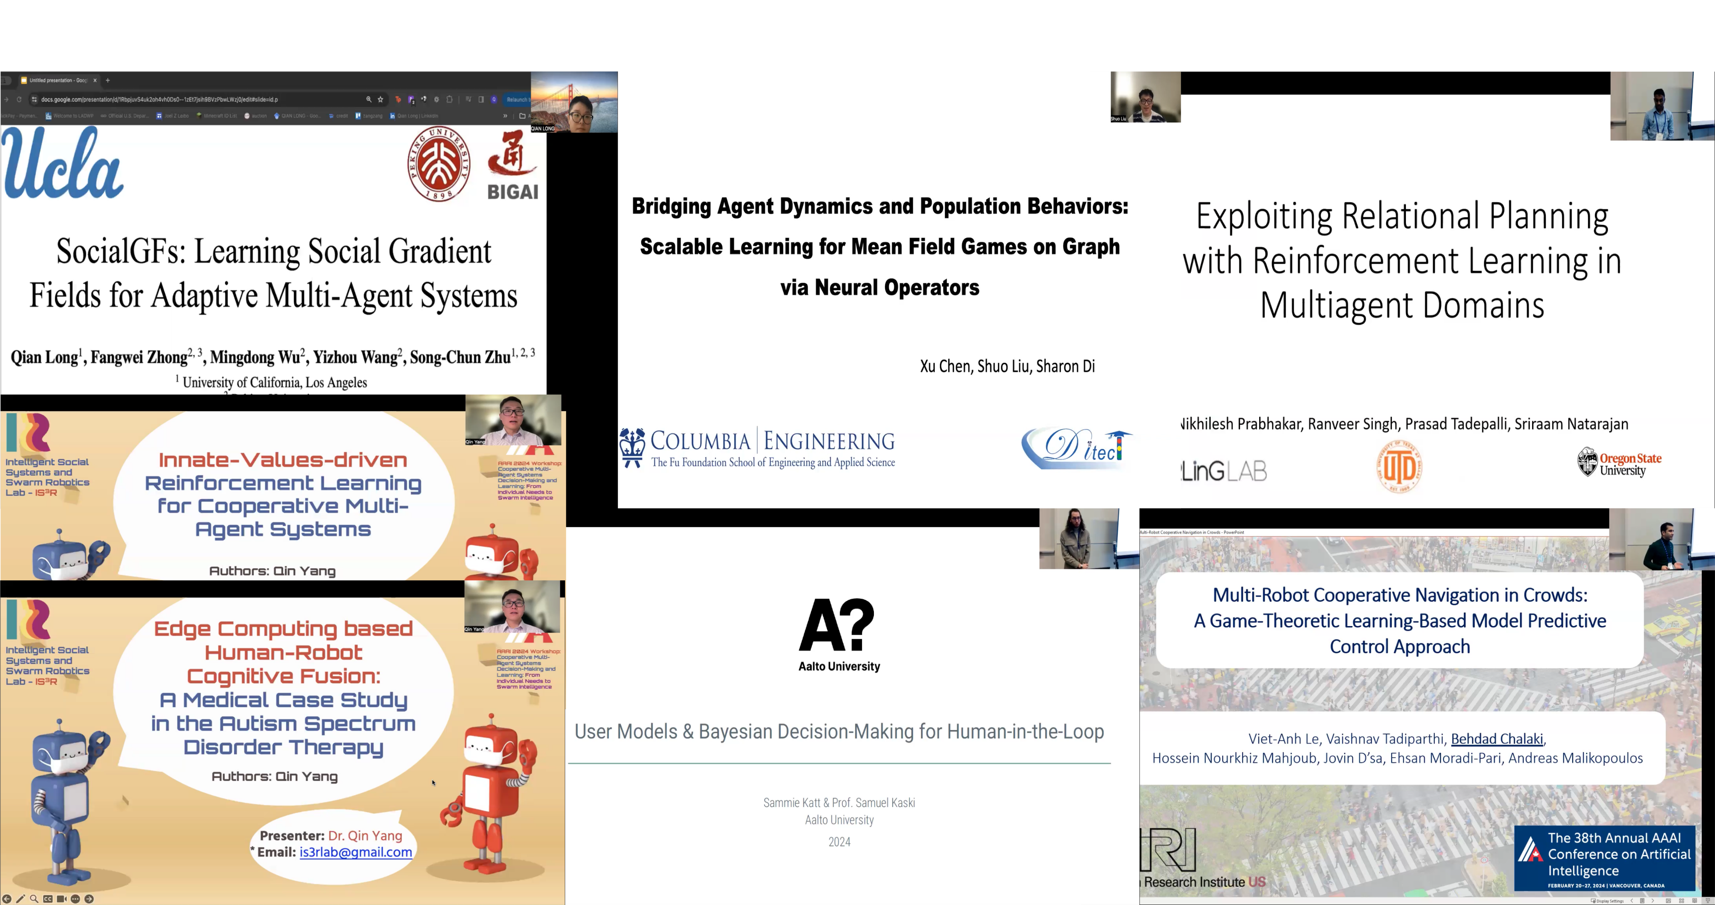Open the credit bookmark
1715x905 pixels.
[x=339, y=116]
